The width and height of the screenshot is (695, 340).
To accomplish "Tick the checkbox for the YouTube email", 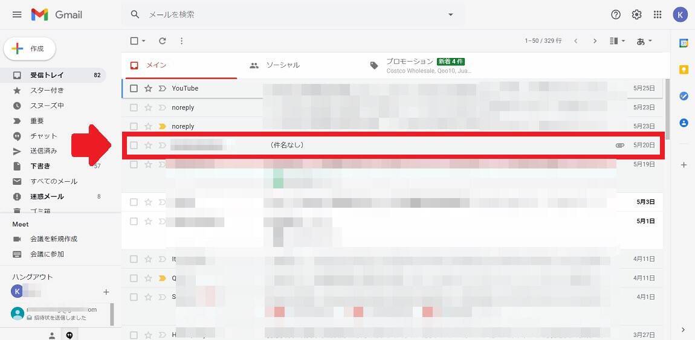I will click(134, 88).
